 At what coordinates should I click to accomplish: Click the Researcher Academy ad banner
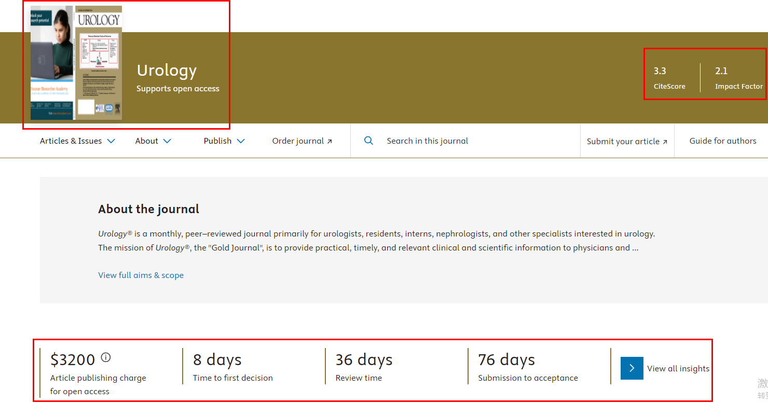click(x=52, y=62)
